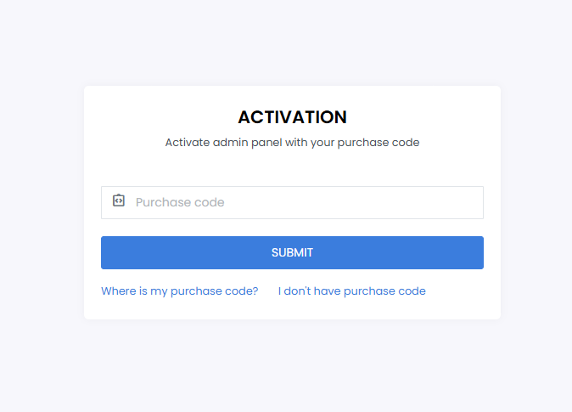Click 'purchase code' at the end of the subtitle
The image size is (572, 412).
point(379,143)
